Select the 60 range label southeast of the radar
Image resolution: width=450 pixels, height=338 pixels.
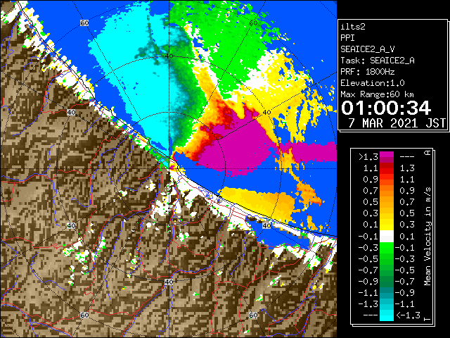coord(253,315)
